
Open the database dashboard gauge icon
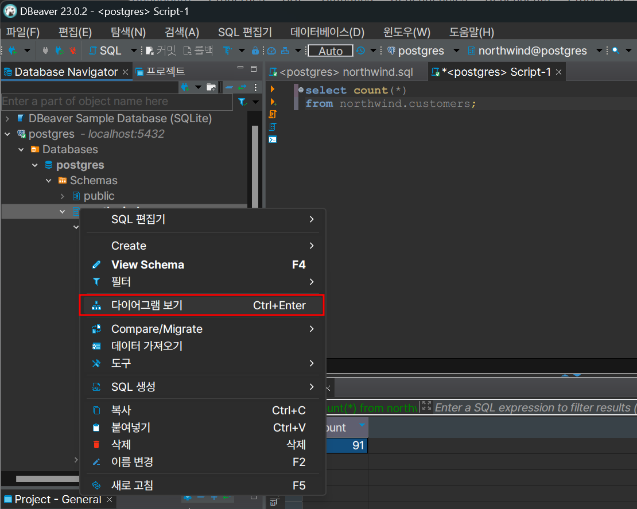pos(271,50)
